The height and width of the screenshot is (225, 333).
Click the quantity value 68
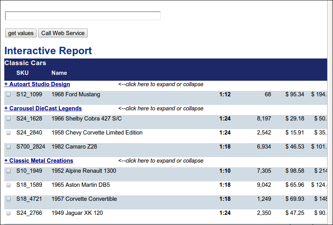(268, 94)
